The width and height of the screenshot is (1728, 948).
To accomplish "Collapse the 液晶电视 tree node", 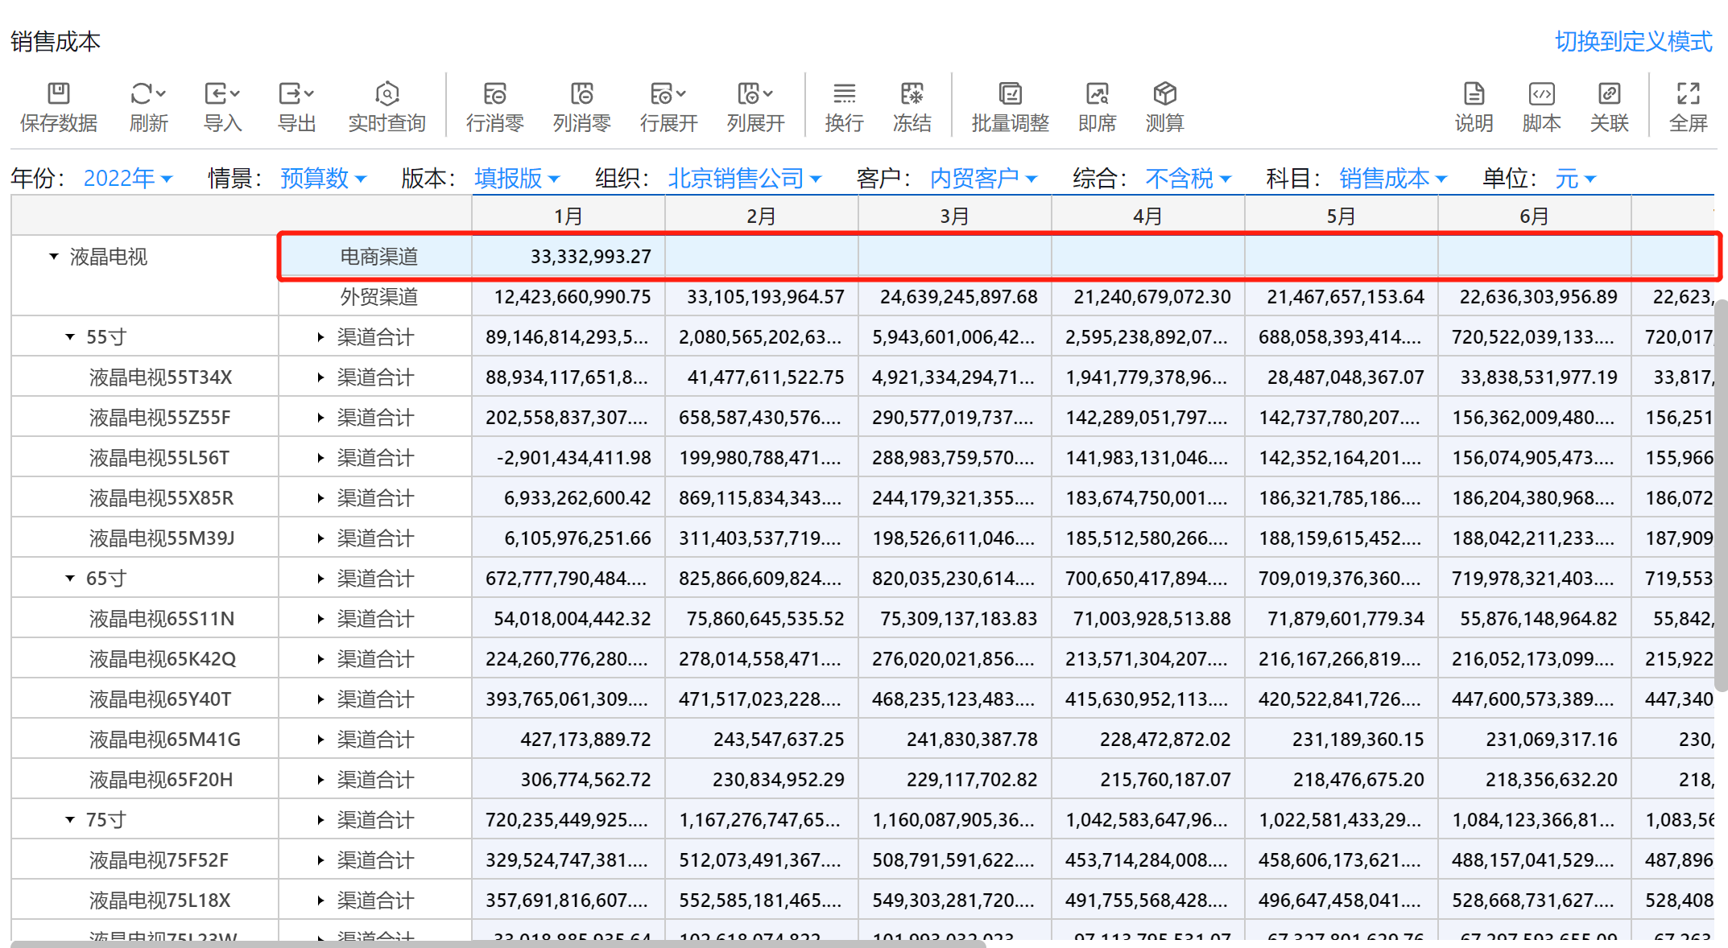I will (x=54, y=257).
